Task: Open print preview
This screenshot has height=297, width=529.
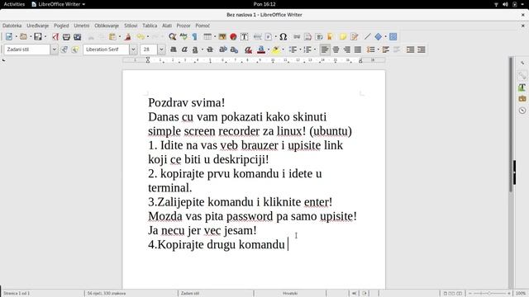Action: (77, 36)
